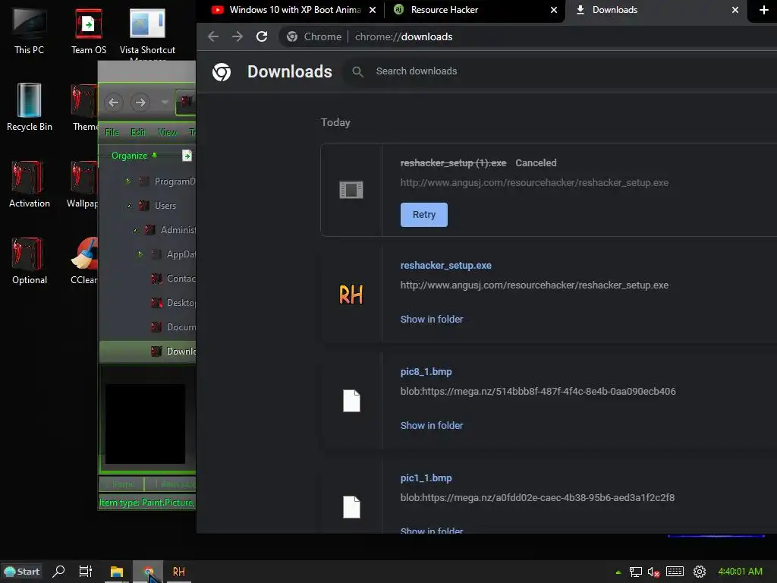Viewport: 777px width, 583px height.
Task: Open the Edit menu in Explorer
Action: (x=138, y=132)
